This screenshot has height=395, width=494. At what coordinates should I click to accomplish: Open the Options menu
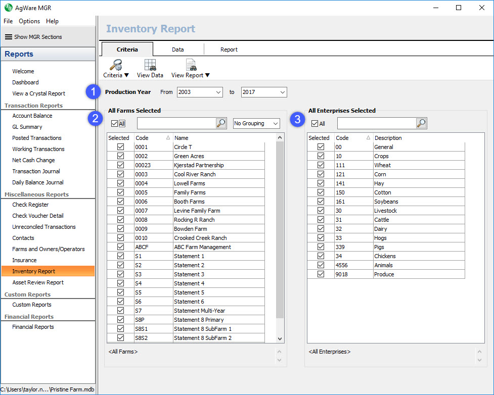[29, 21]
